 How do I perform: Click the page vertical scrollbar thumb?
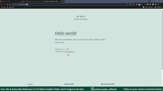[x=162, y=40]
